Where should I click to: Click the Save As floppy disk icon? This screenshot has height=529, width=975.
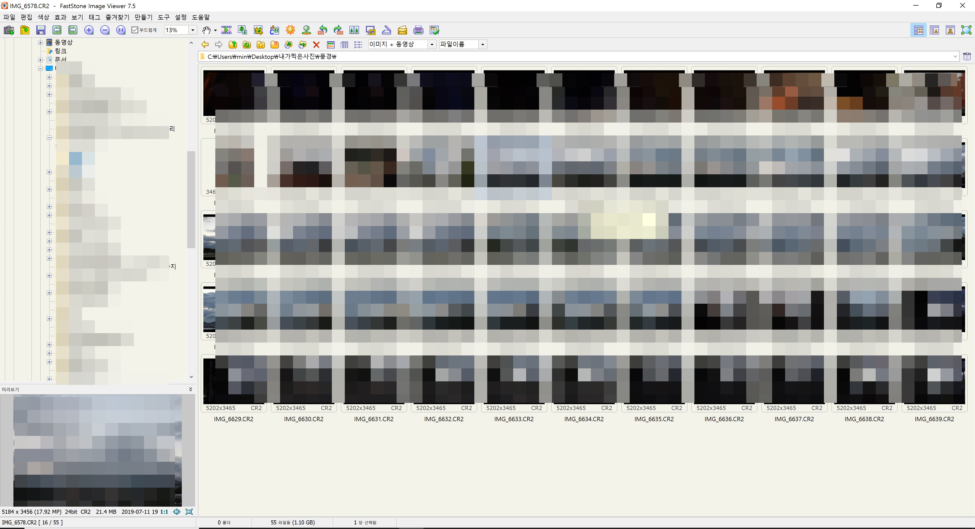[41, 30]
